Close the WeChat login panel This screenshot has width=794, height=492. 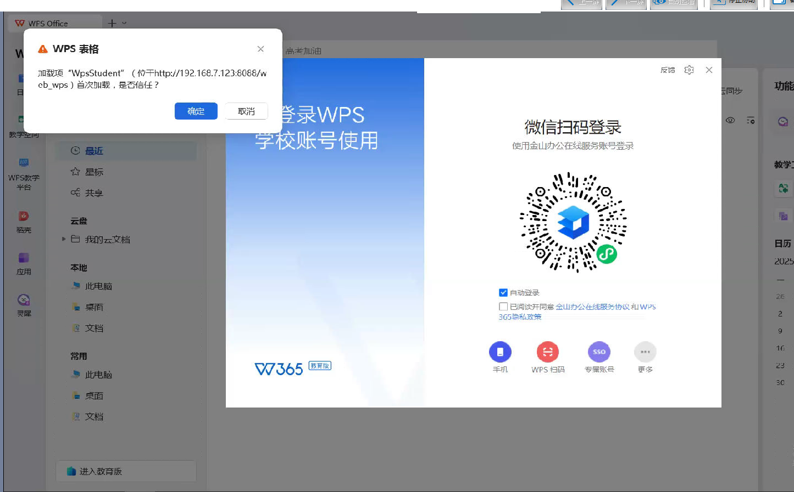[x=709, y=70]
